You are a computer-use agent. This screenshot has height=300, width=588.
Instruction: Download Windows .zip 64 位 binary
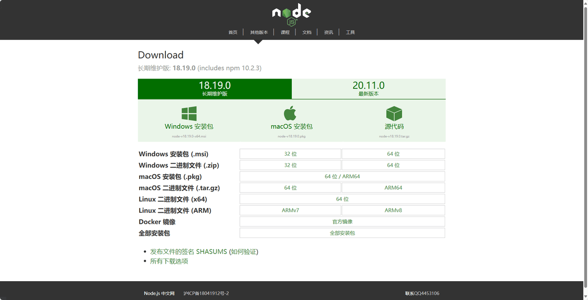click(393, 165)
